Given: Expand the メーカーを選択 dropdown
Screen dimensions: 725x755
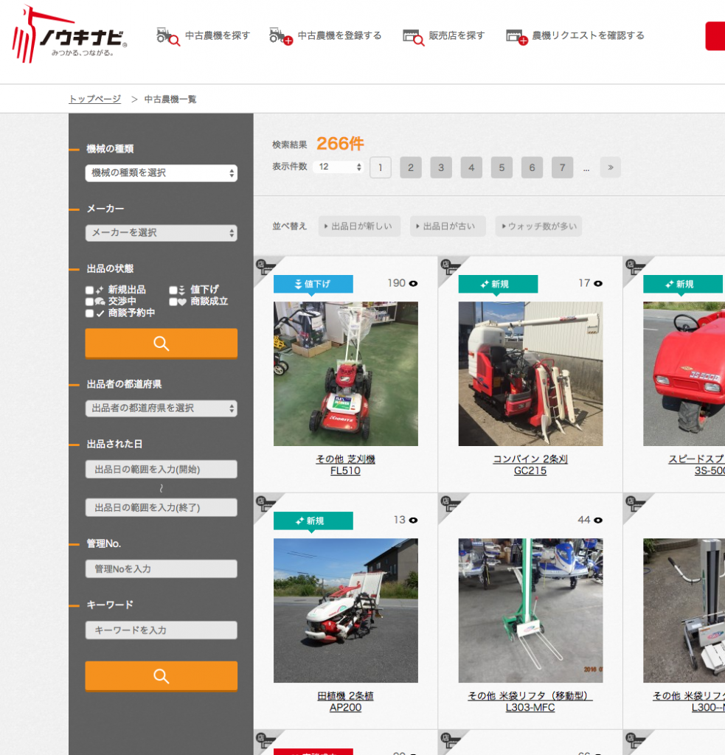Looking at the screenshot, I should 161,232.
